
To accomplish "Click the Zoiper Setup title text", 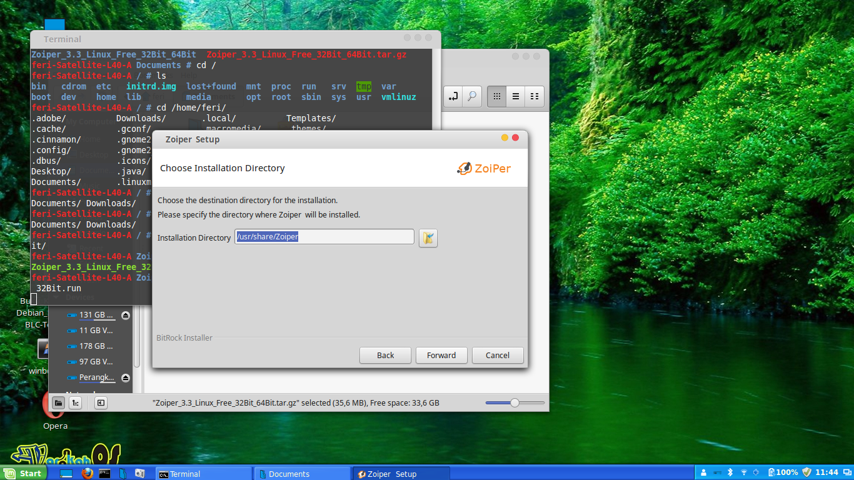I will pos(193,139).
